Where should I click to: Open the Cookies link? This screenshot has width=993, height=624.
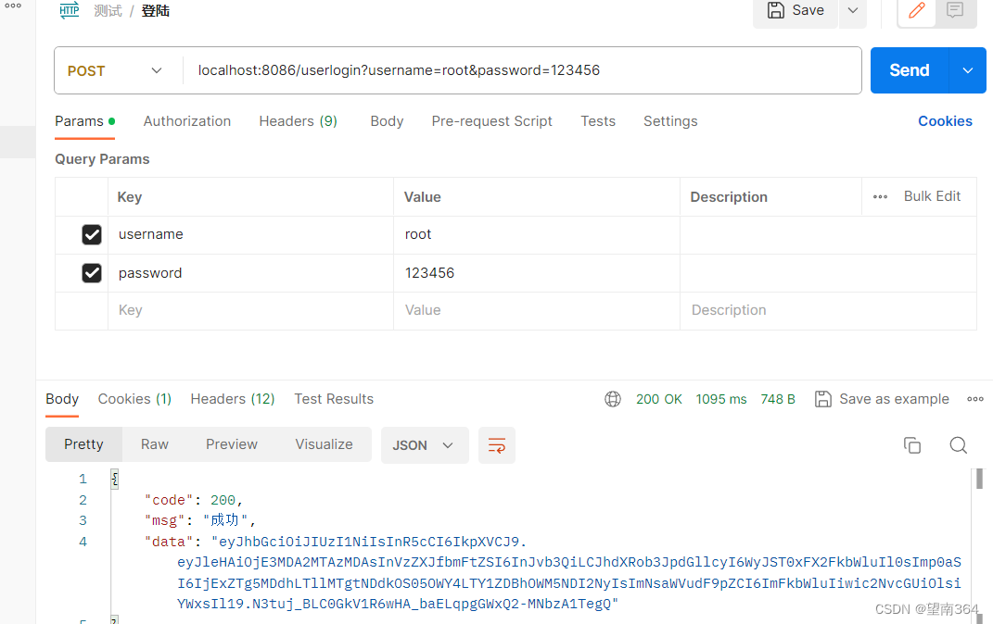[945, 121]
